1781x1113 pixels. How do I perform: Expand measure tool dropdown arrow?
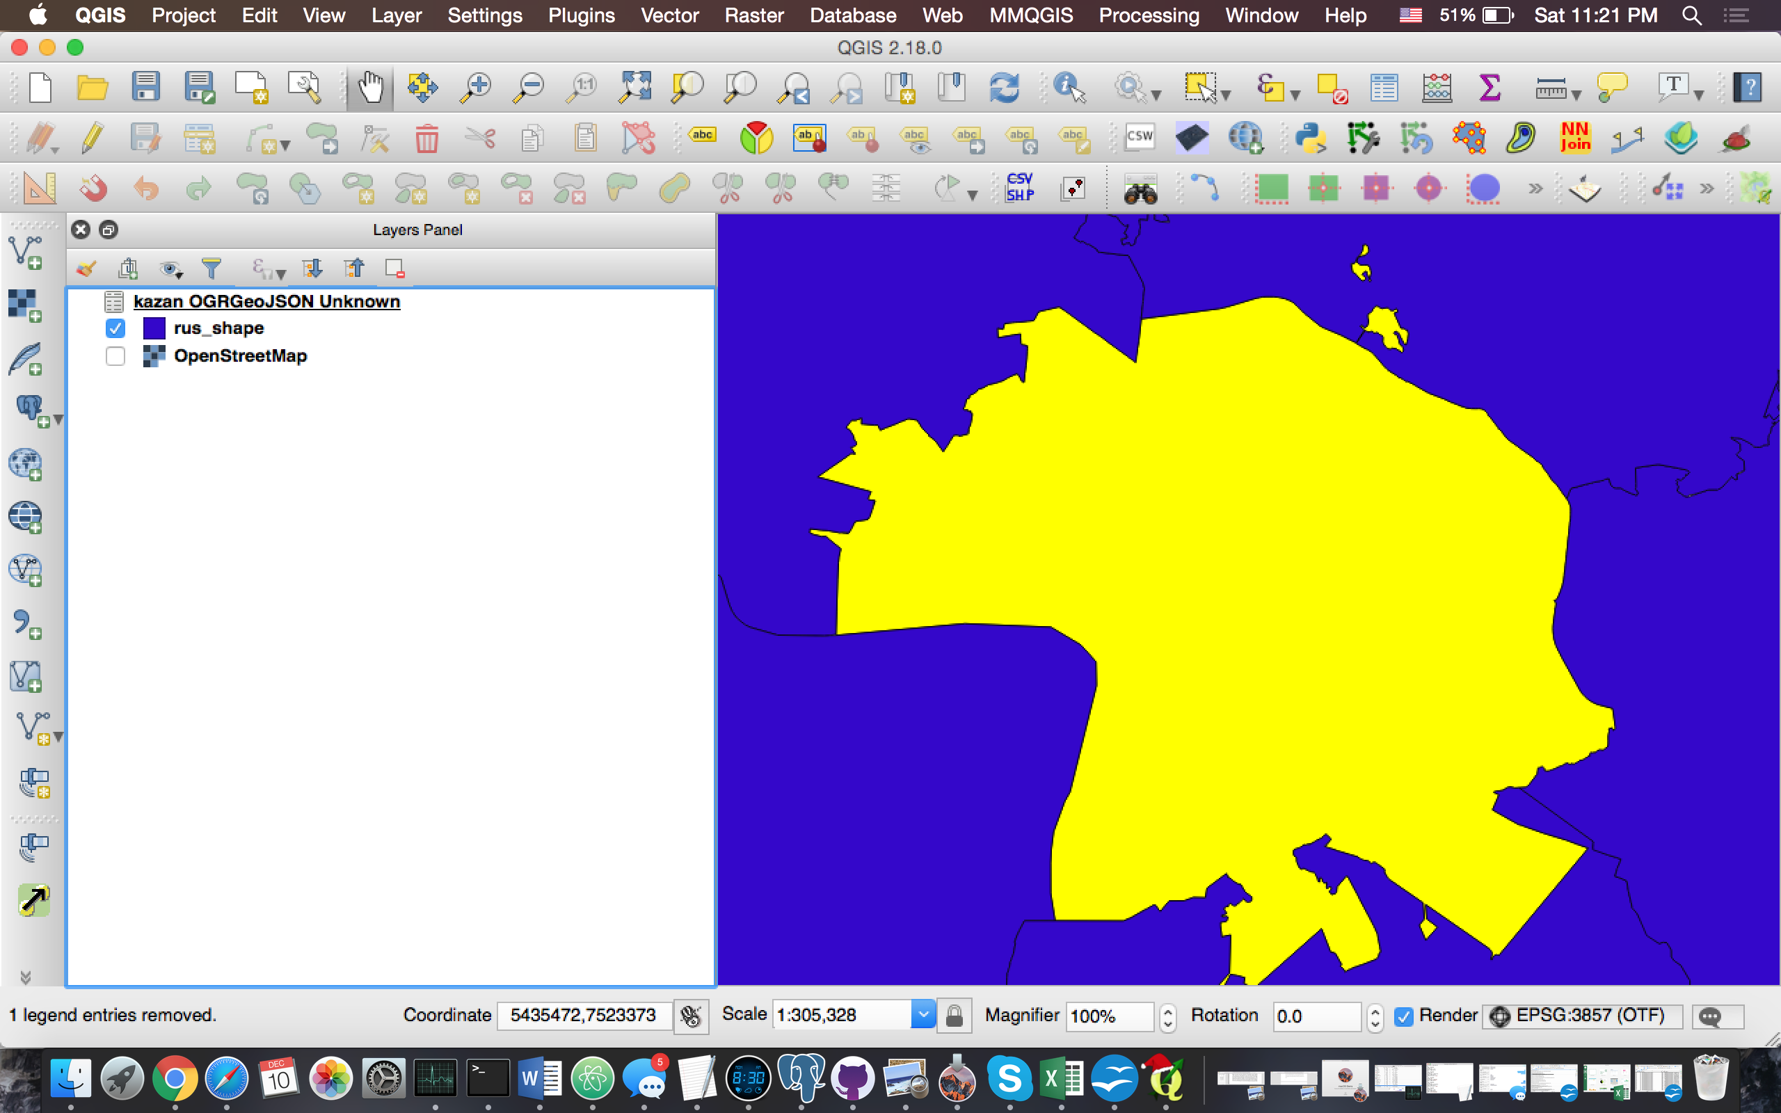pos(1576,95)
